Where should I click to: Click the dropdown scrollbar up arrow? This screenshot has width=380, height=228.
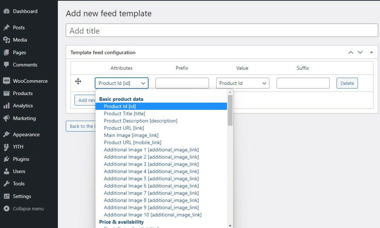230,92
